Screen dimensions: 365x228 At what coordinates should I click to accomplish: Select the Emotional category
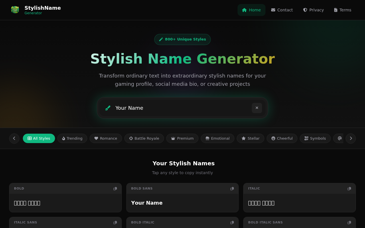pos(218,139)
